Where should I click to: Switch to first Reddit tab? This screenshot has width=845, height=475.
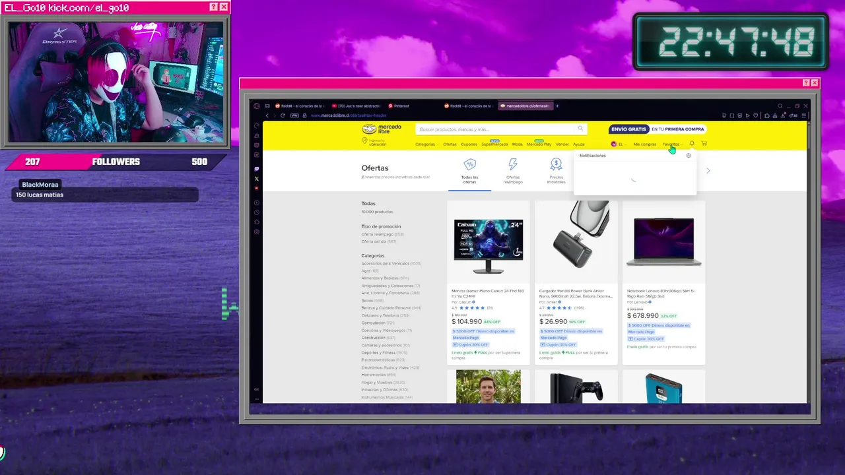click(x=300, y=106)
